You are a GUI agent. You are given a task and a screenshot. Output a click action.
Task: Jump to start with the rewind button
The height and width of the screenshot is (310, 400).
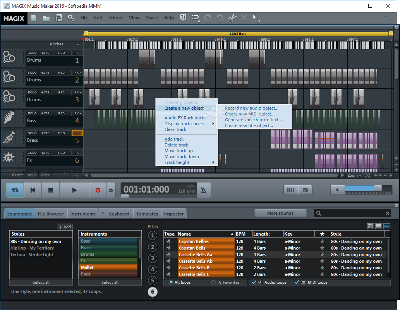click(33, 190)
